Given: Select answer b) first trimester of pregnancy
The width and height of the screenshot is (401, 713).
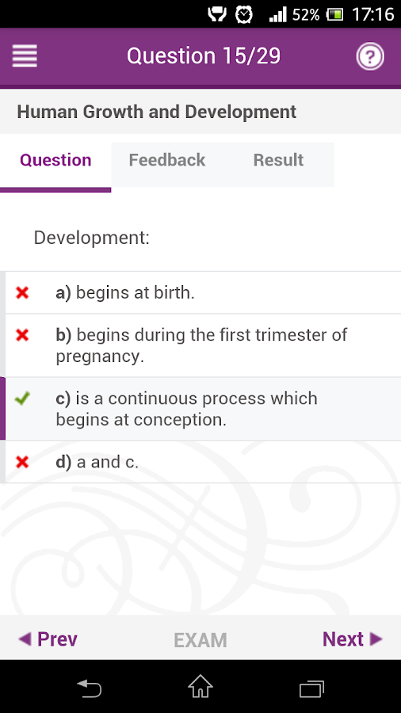Looking at the screenshot, I should click(x=203, y=345).
